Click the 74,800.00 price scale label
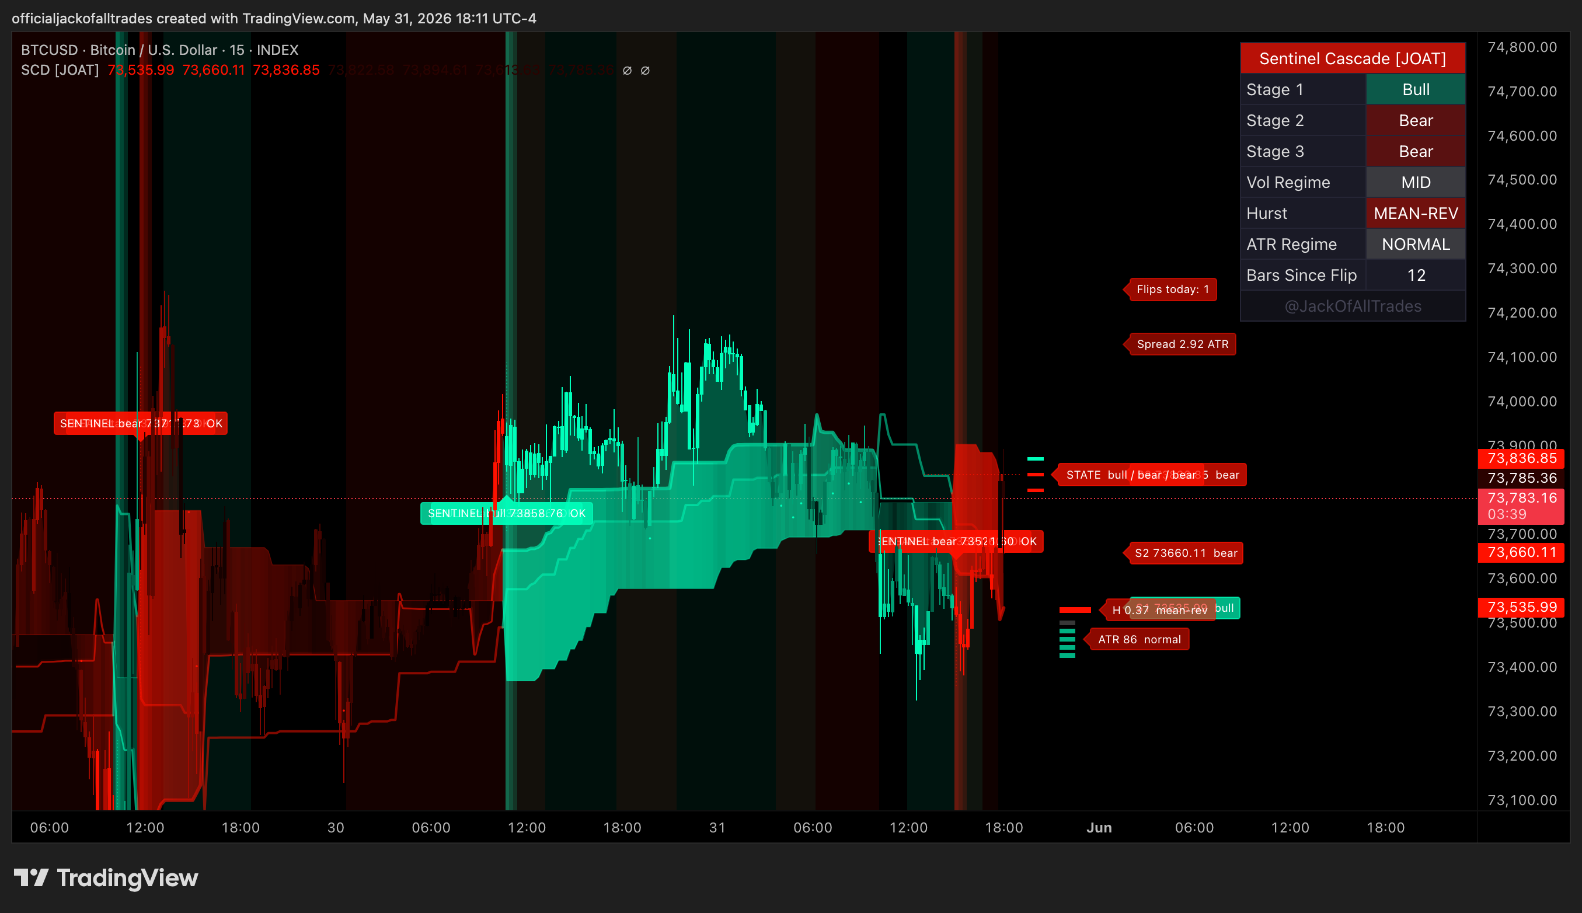This screenshot has width=1582, height=913. pyautogui.click(x=1522, y=47)
